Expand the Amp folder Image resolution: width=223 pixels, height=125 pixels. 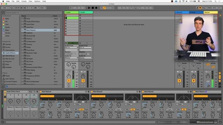click(x=22, y=18)
